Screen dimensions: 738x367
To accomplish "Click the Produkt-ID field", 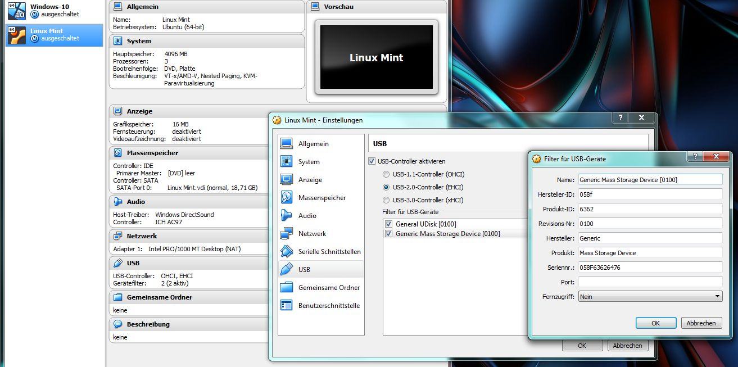I will tap(650, 209).
